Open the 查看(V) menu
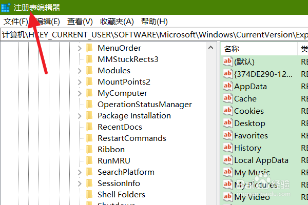Viewport: 308px width, 205px height. [80, 22]
